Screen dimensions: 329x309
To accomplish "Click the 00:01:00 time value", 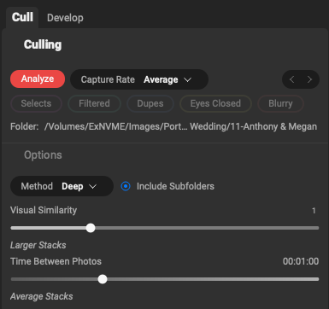I will click(x=301, y=261).
